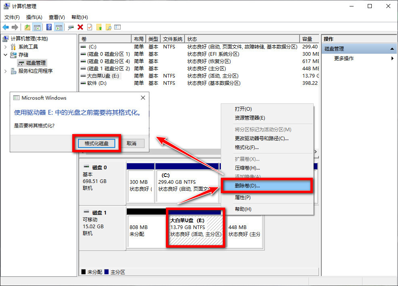Toggle the show/hide console tree icon
The height and width of the screenshot is (286, 398).
point(37,27)
